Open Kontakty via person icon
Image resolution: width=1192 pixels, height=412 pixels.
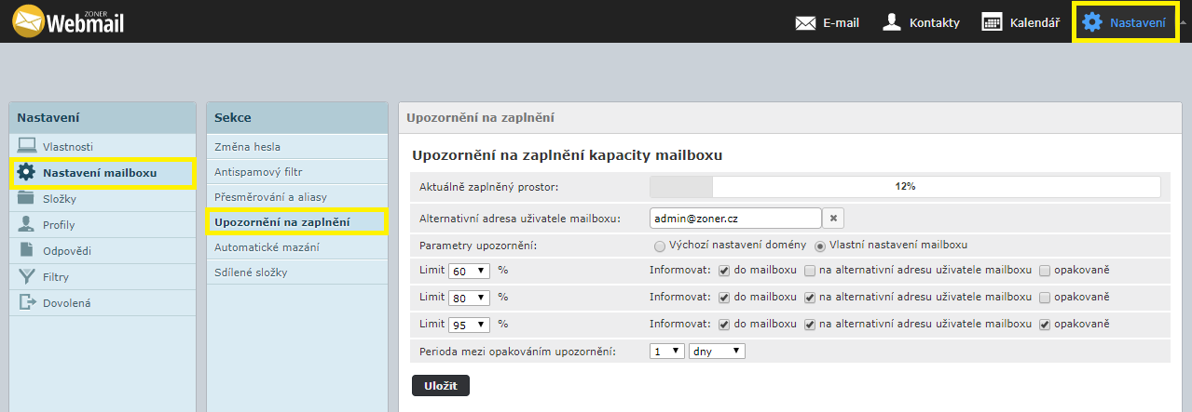[x=892, y=22]
